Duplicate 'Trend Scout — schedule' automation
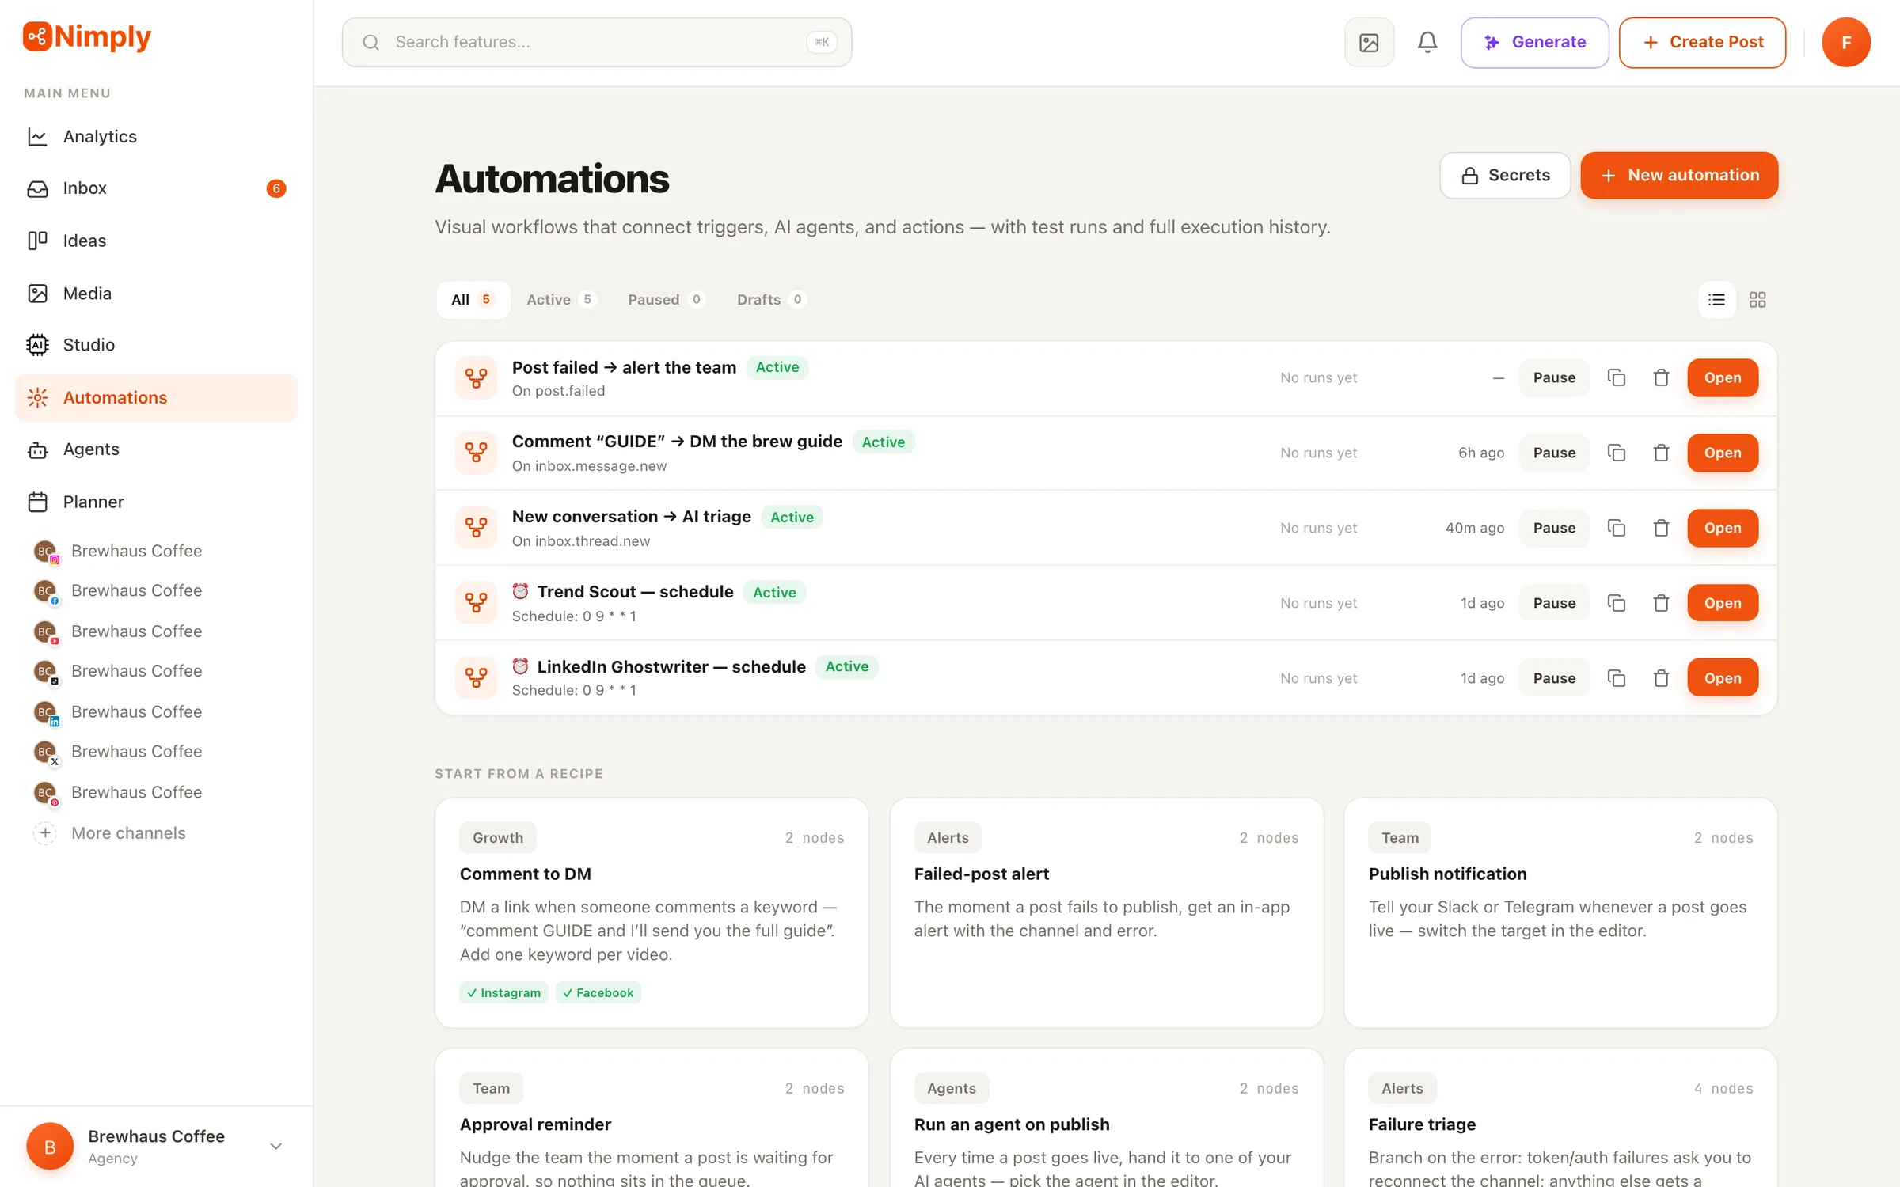The width and height of the screenshot is (1900, 1187). [x=1617, y=603]
